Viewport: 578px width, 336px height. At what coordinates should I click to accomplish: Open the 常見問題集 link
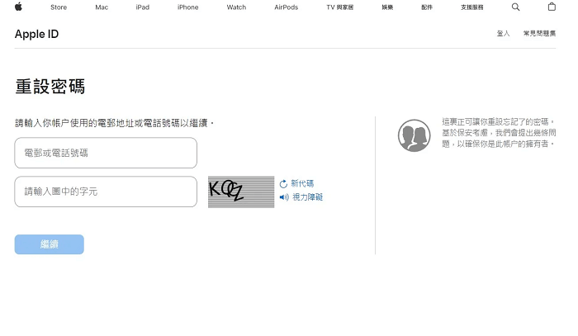[x=540, y=34]
